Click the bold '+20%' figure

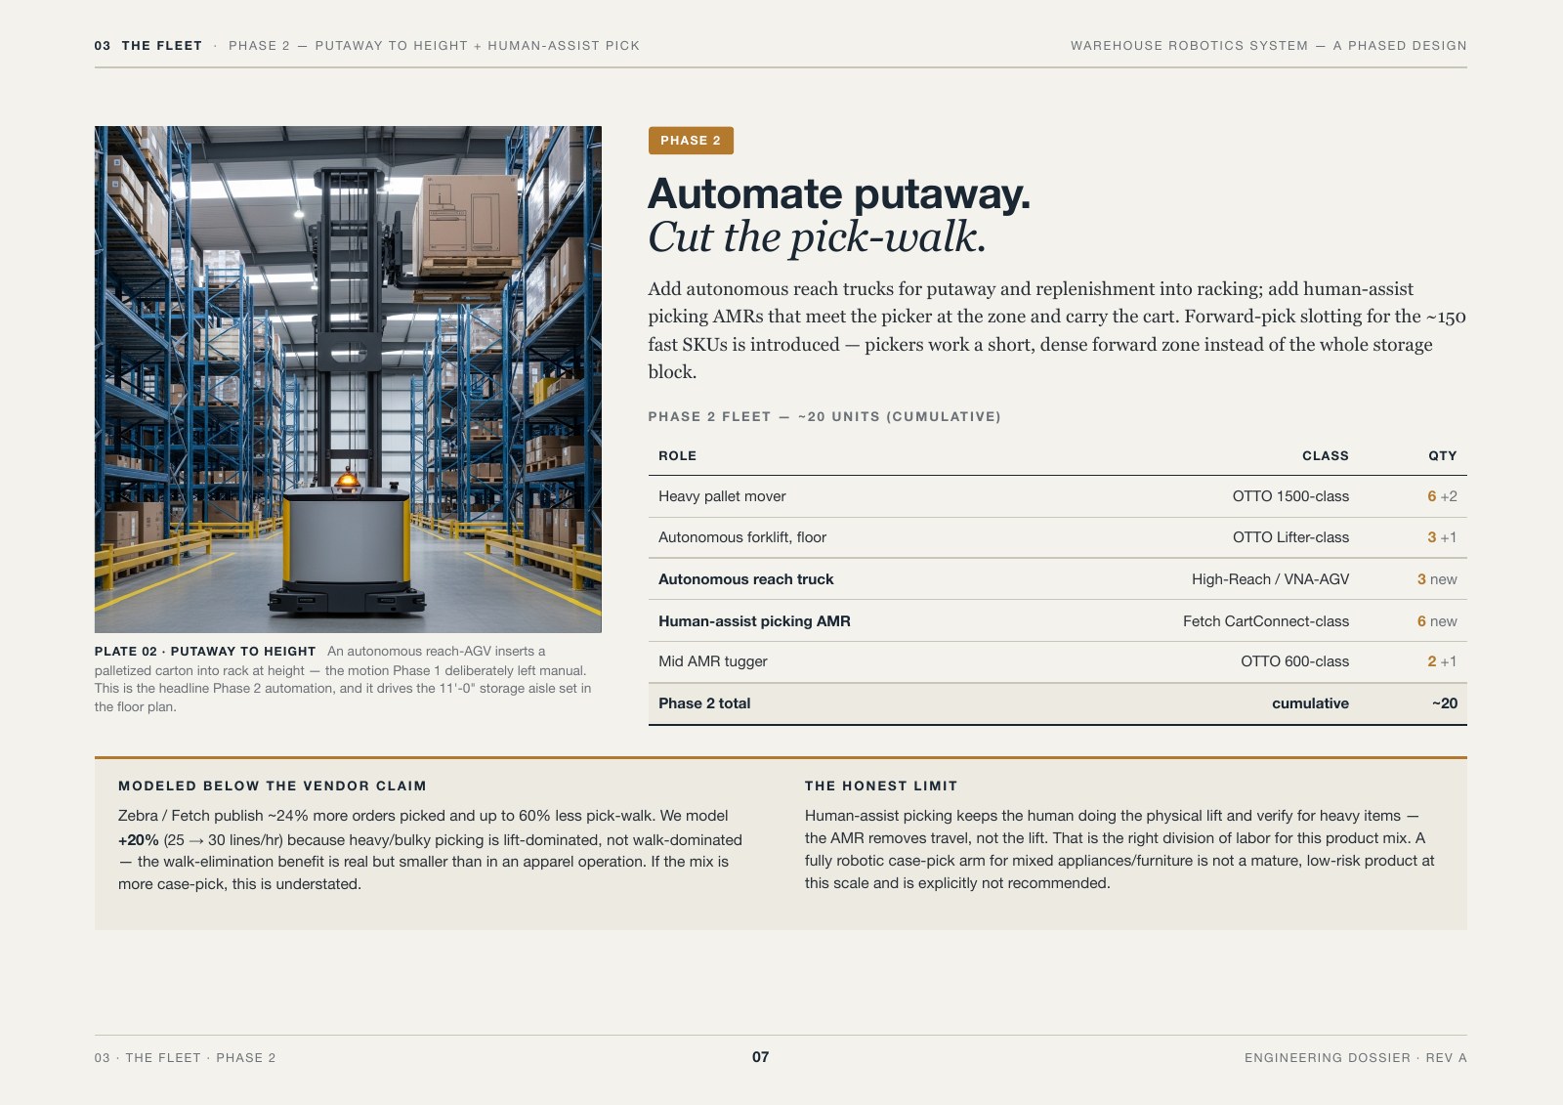point(139,840)
